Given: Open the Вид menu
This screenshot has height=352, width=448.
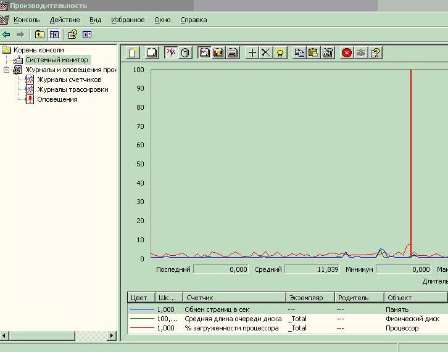Looking at the screenshot, I should 96,20.
